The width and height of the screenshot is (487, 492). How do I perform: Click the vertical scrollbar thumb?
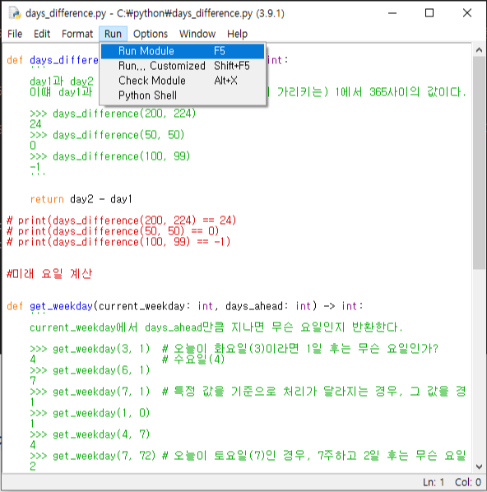click(479, 163)
